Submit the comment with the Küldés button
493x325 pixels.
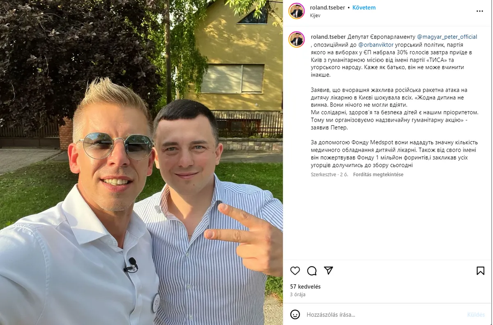point(476,315)
